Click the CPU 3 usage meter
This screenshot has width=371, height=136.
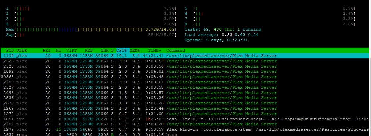point(96,19)
